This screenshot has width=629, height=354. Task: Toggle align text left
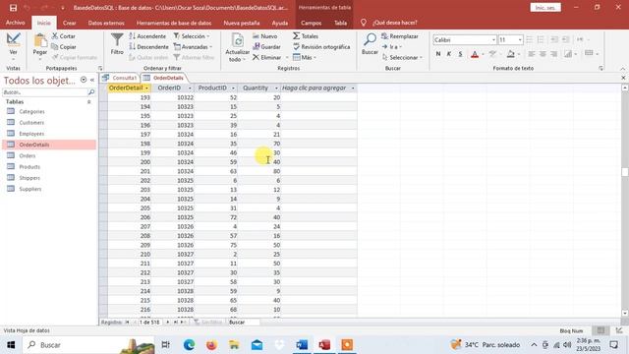coord(532,54)
